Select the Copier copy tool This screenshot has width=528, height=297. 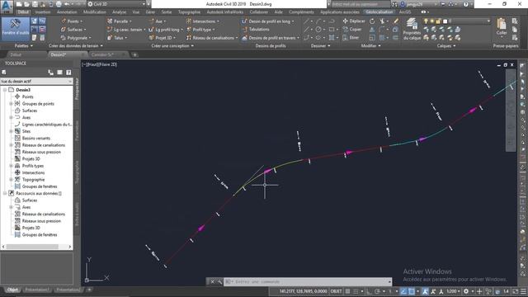[x=351, y=30]
